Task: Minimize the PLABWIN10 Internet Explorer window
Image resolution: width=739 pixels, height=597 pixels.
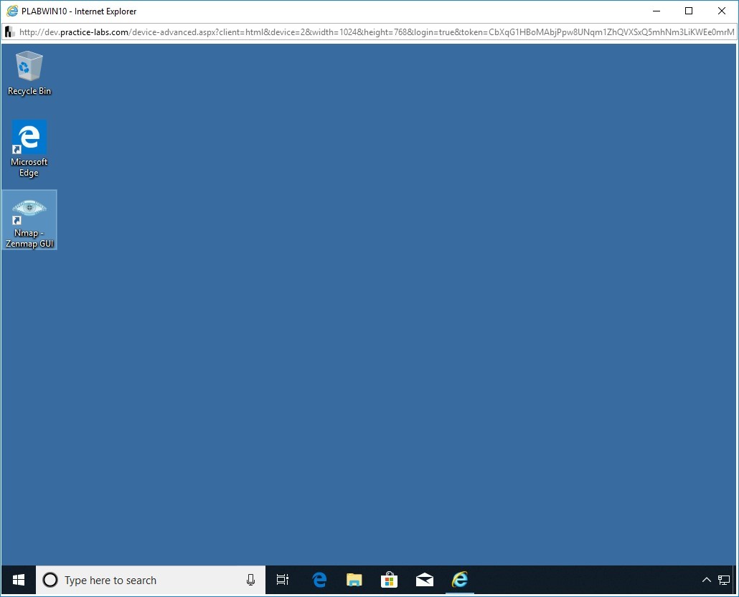Action: pos(656,11)
